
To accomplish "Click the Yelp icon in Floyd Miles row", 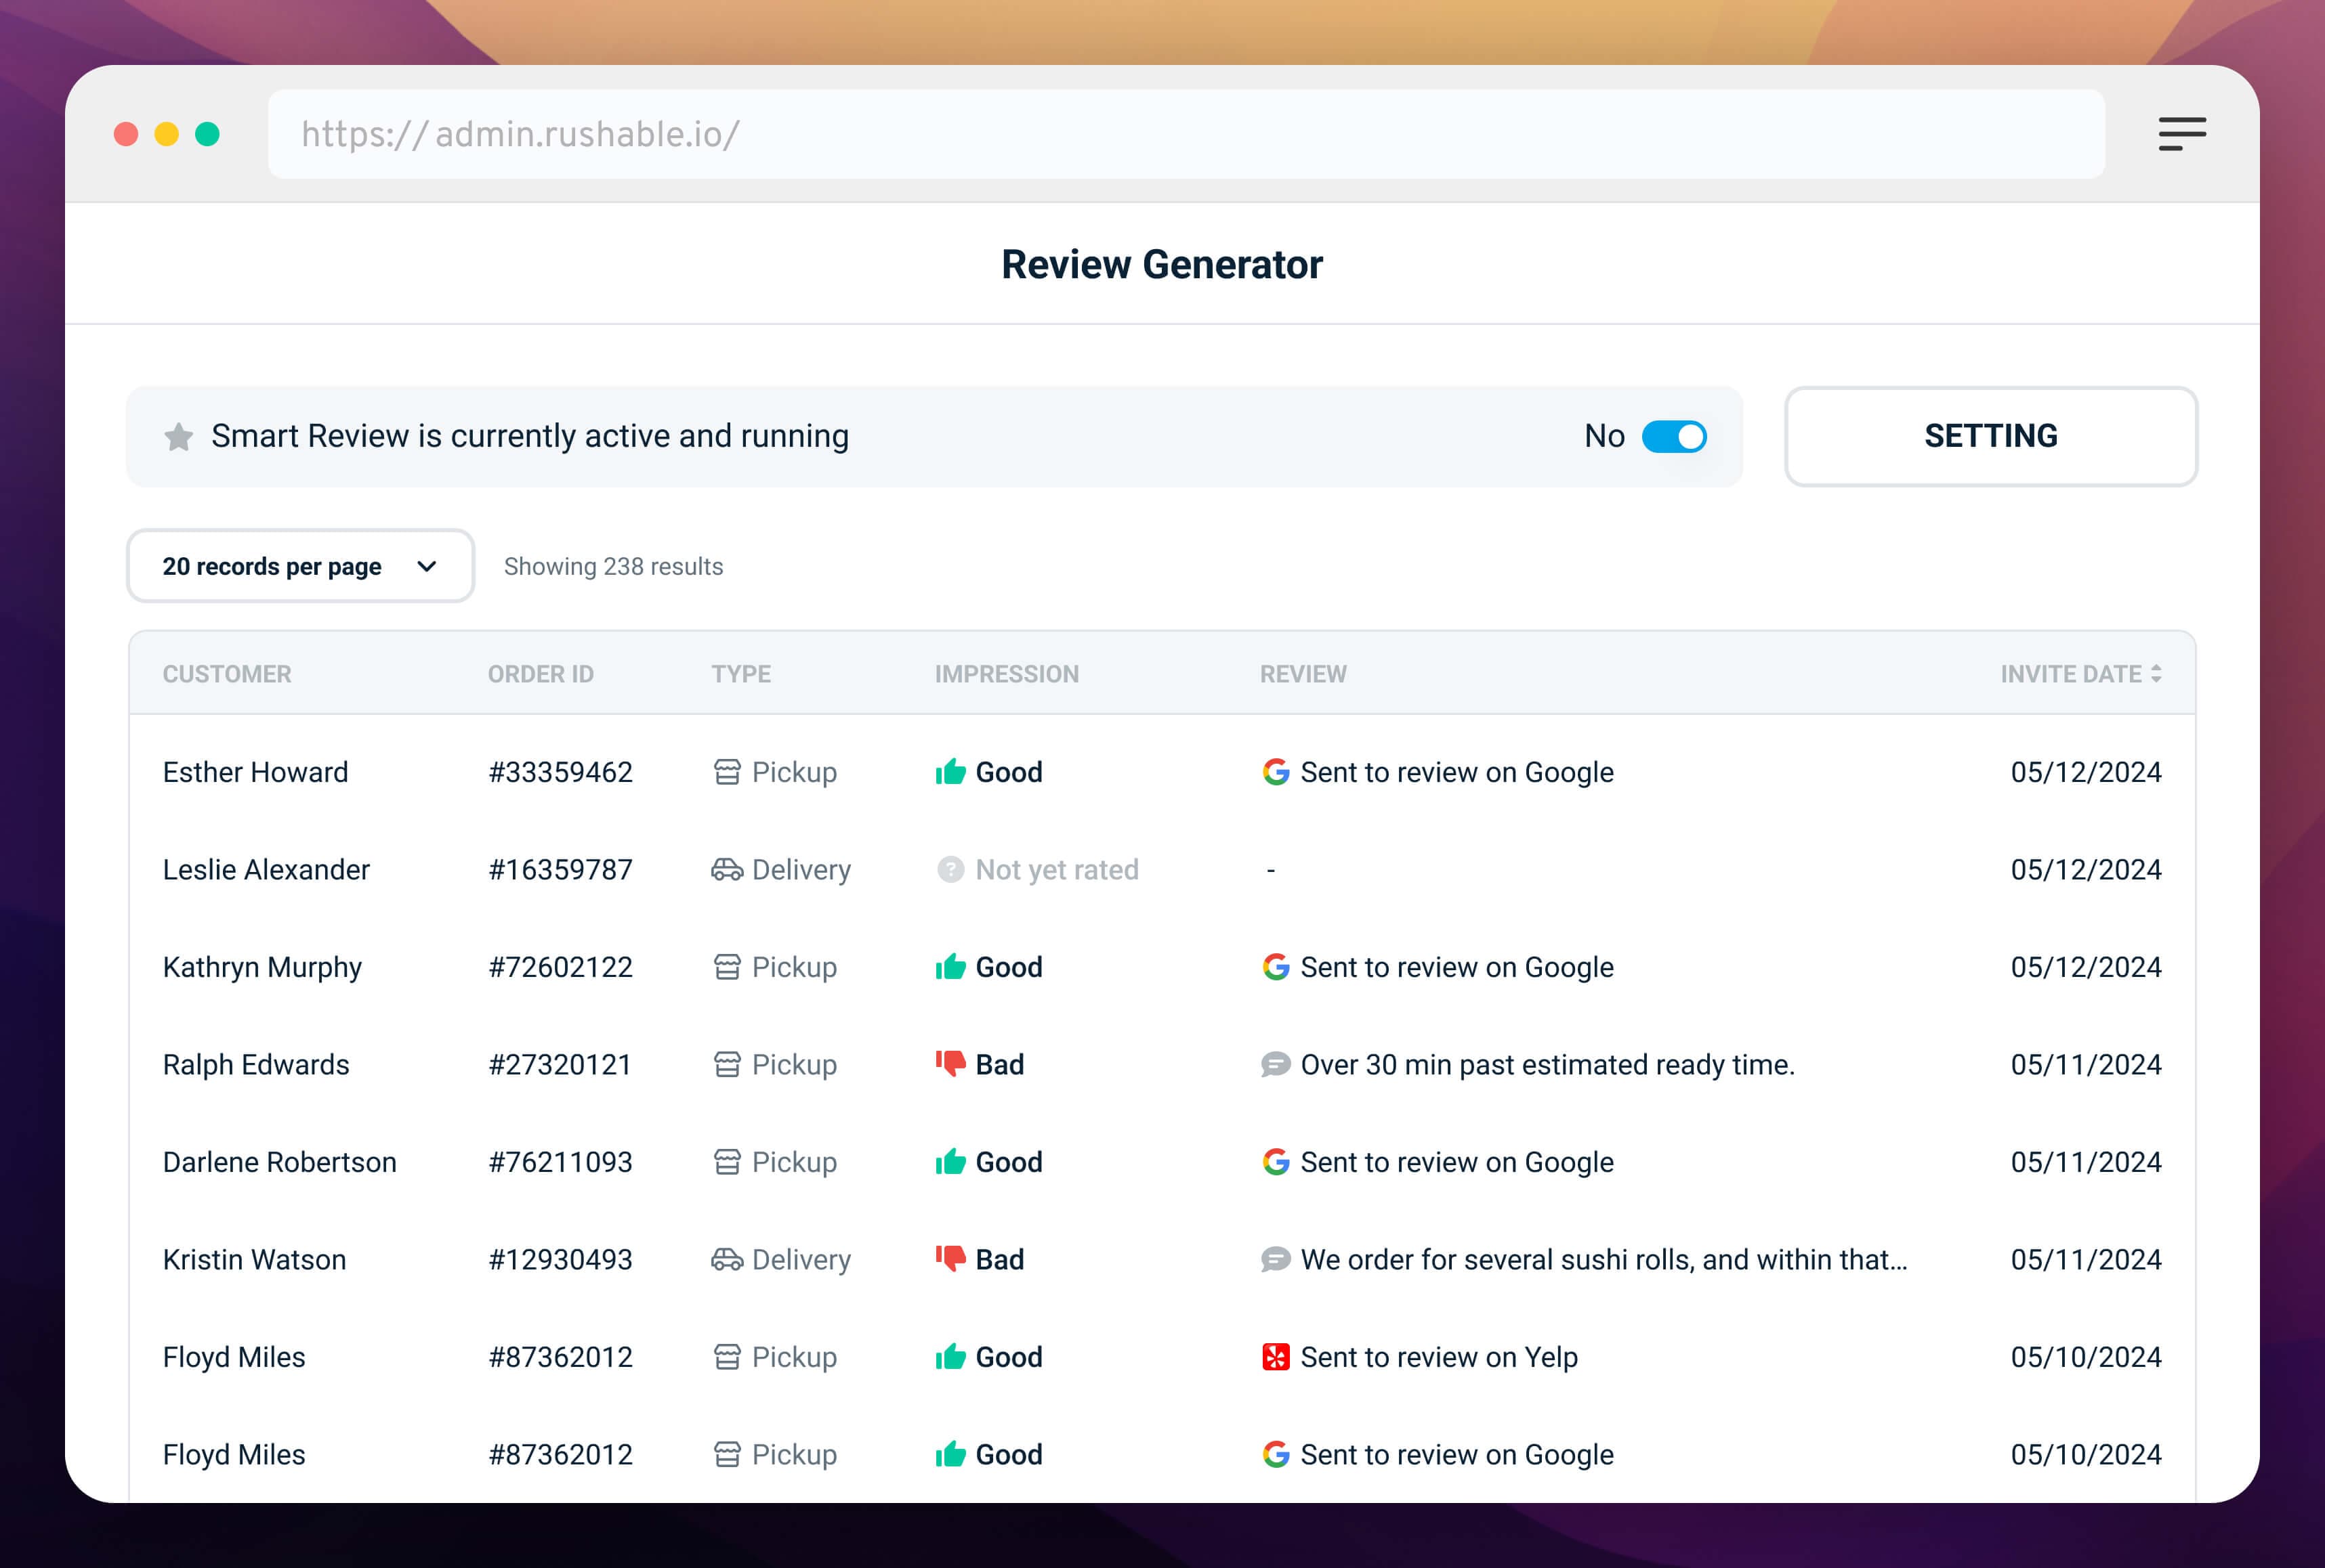I will 1276,1357.
